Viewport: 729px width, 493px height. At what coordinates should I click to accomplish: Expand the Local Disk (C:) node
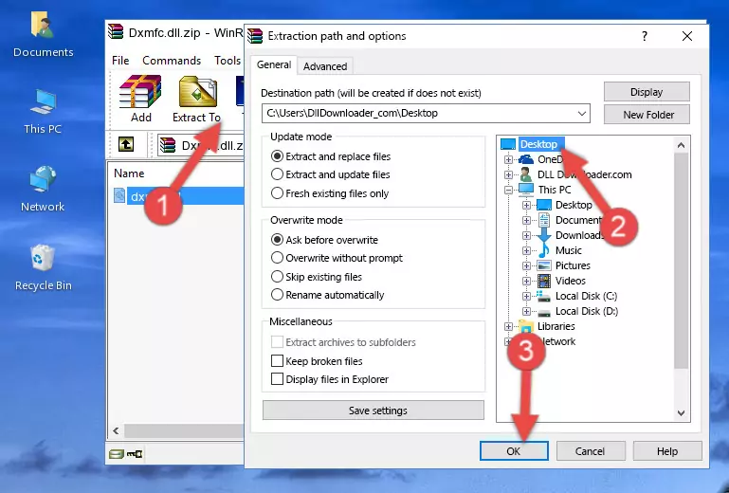point(526,296)
